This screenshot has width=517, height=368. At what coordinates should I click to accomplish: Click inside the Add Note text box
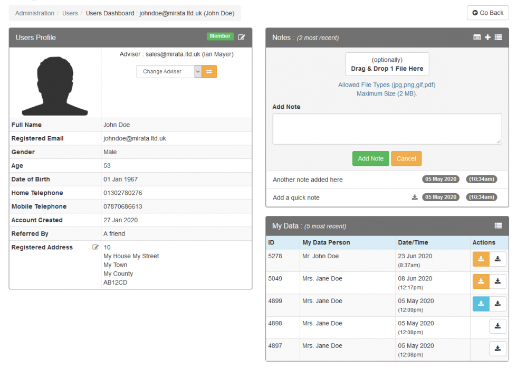387,128
